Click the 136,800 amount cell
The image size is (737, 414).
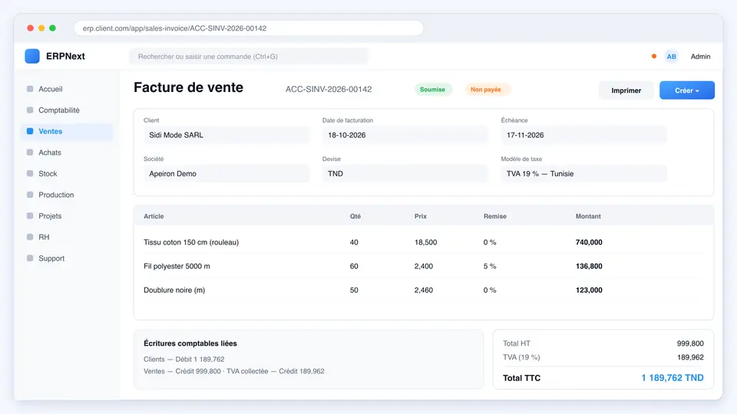click(x=589, y=266)
